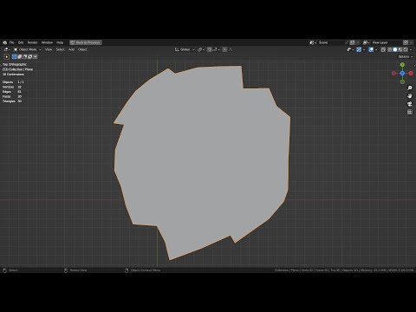Viewport: 416px width, 312px height.
Task: Open the File menu
Action: (x=11, y=42)
